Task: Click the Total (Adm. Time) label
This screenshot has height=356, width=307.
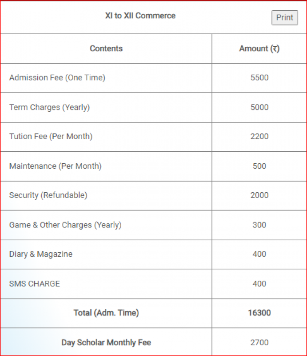Action: 106,313
